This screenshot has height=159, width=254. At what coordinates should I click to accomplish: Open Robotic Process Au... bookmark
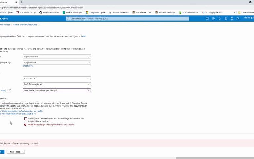coord(119,12)
